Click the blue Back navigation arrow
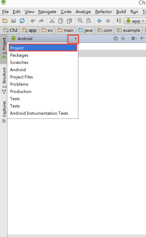The image size is (146, 237). click(x=99, y=21)
